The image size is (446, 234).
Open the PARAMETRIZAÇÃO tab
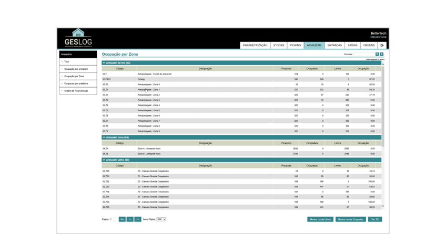point(255,45)
